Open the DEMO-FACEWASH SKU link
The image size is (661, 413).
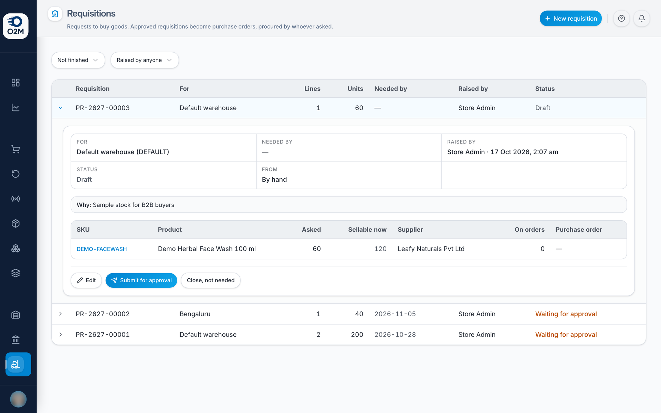(102, 249)
